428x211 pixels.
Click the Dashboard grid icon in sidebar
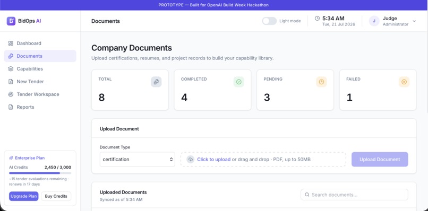(x=11, y=43)
